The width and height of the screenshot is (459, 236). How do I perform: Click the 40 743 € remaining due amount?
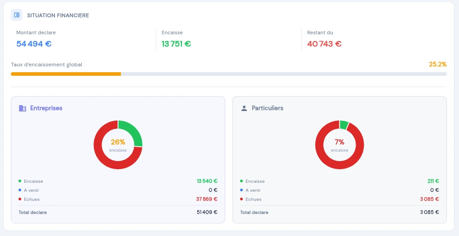point(324,44)
